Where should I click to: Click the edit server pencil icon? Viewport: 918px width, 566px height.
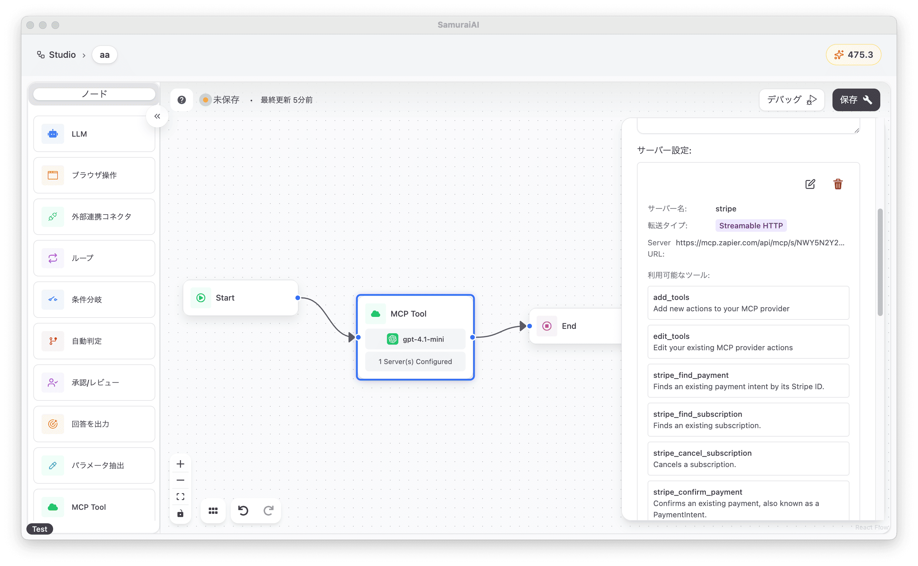click(810, 184)
